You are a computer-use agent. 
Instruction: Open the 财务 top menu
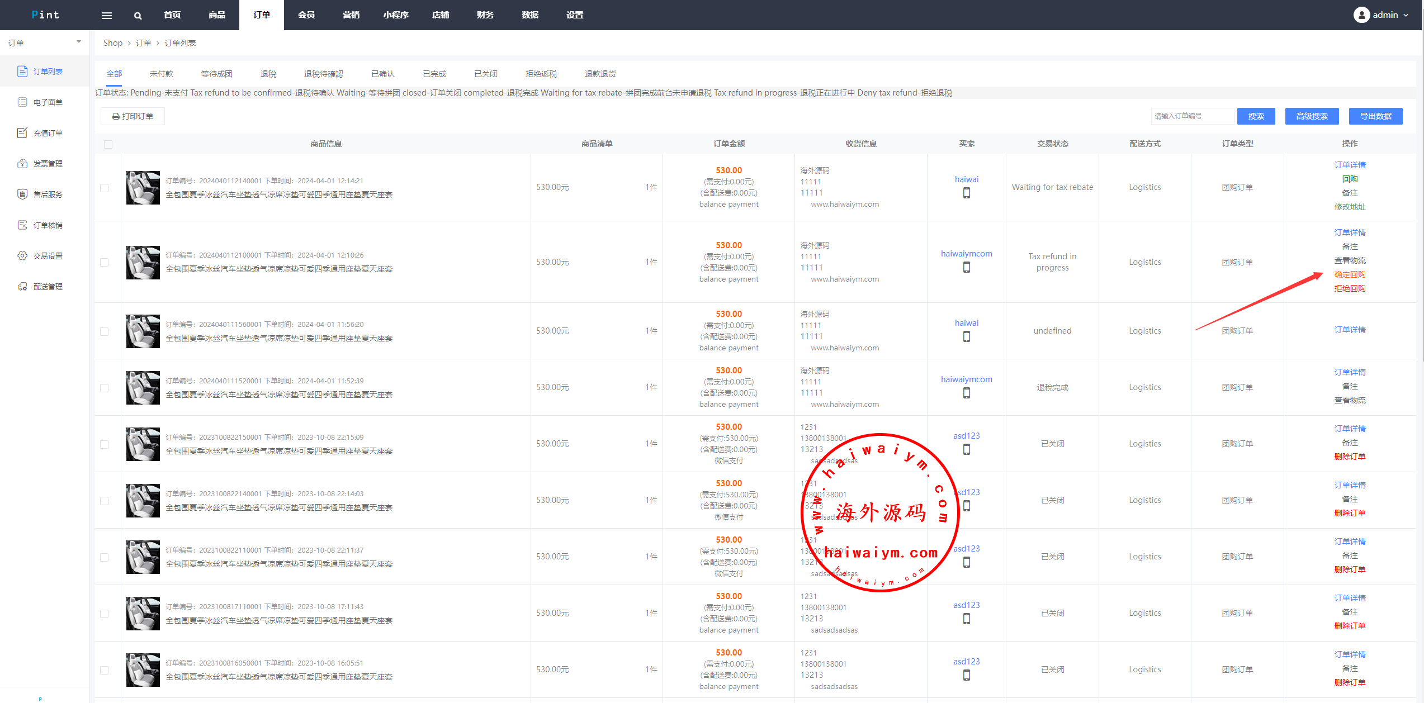click(485, 15)
